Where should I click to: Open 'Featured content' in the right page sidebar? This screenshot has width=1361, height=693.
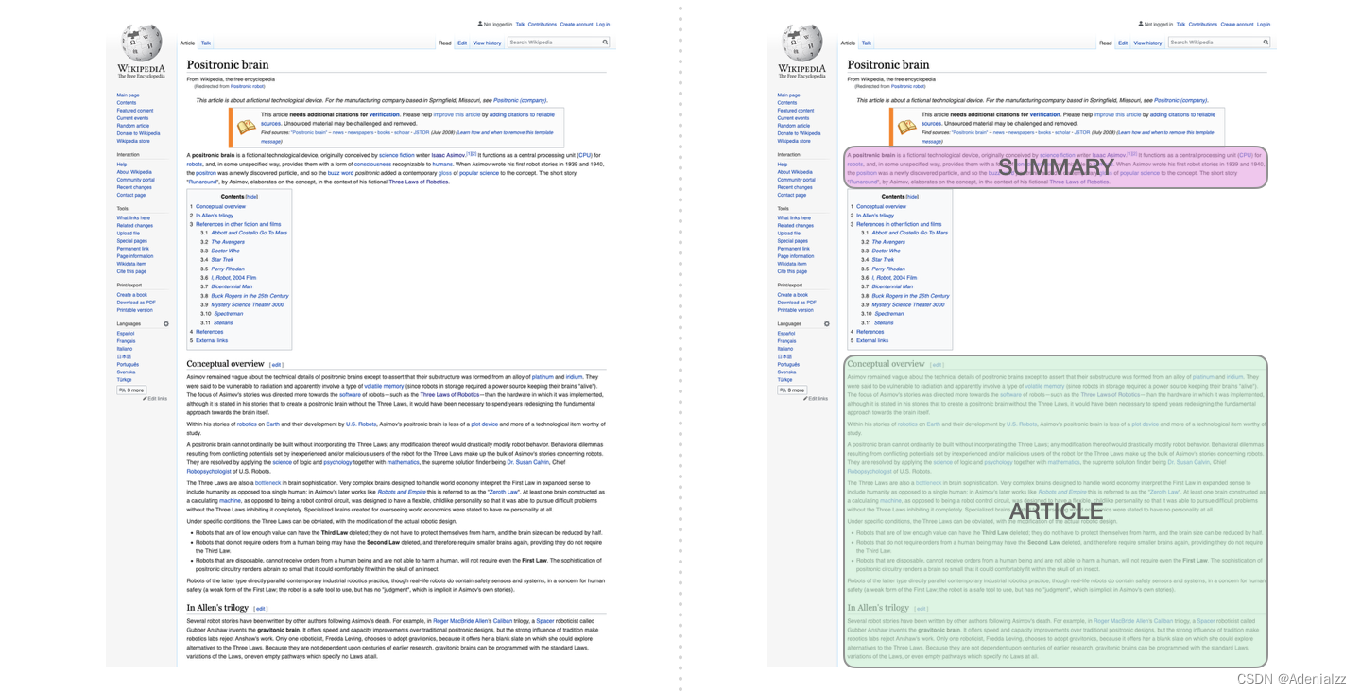(x=796, y=111)
